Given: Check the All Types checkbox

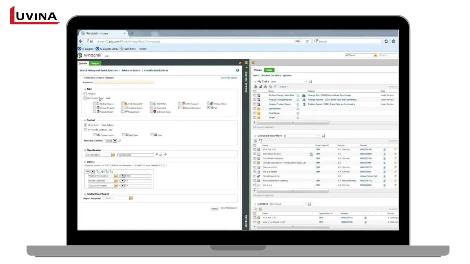Looking at the screenshot, I should (85, 94).
